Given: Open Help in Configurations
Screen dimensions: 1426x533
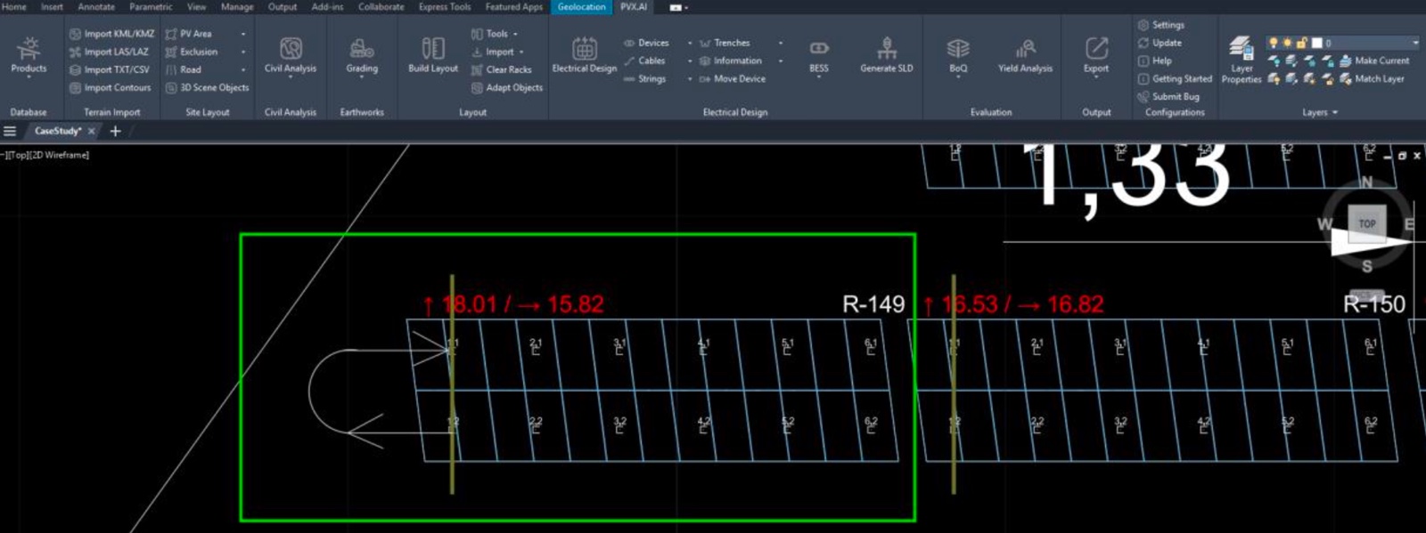Looking at the screenshot, I should point(1155,61).
